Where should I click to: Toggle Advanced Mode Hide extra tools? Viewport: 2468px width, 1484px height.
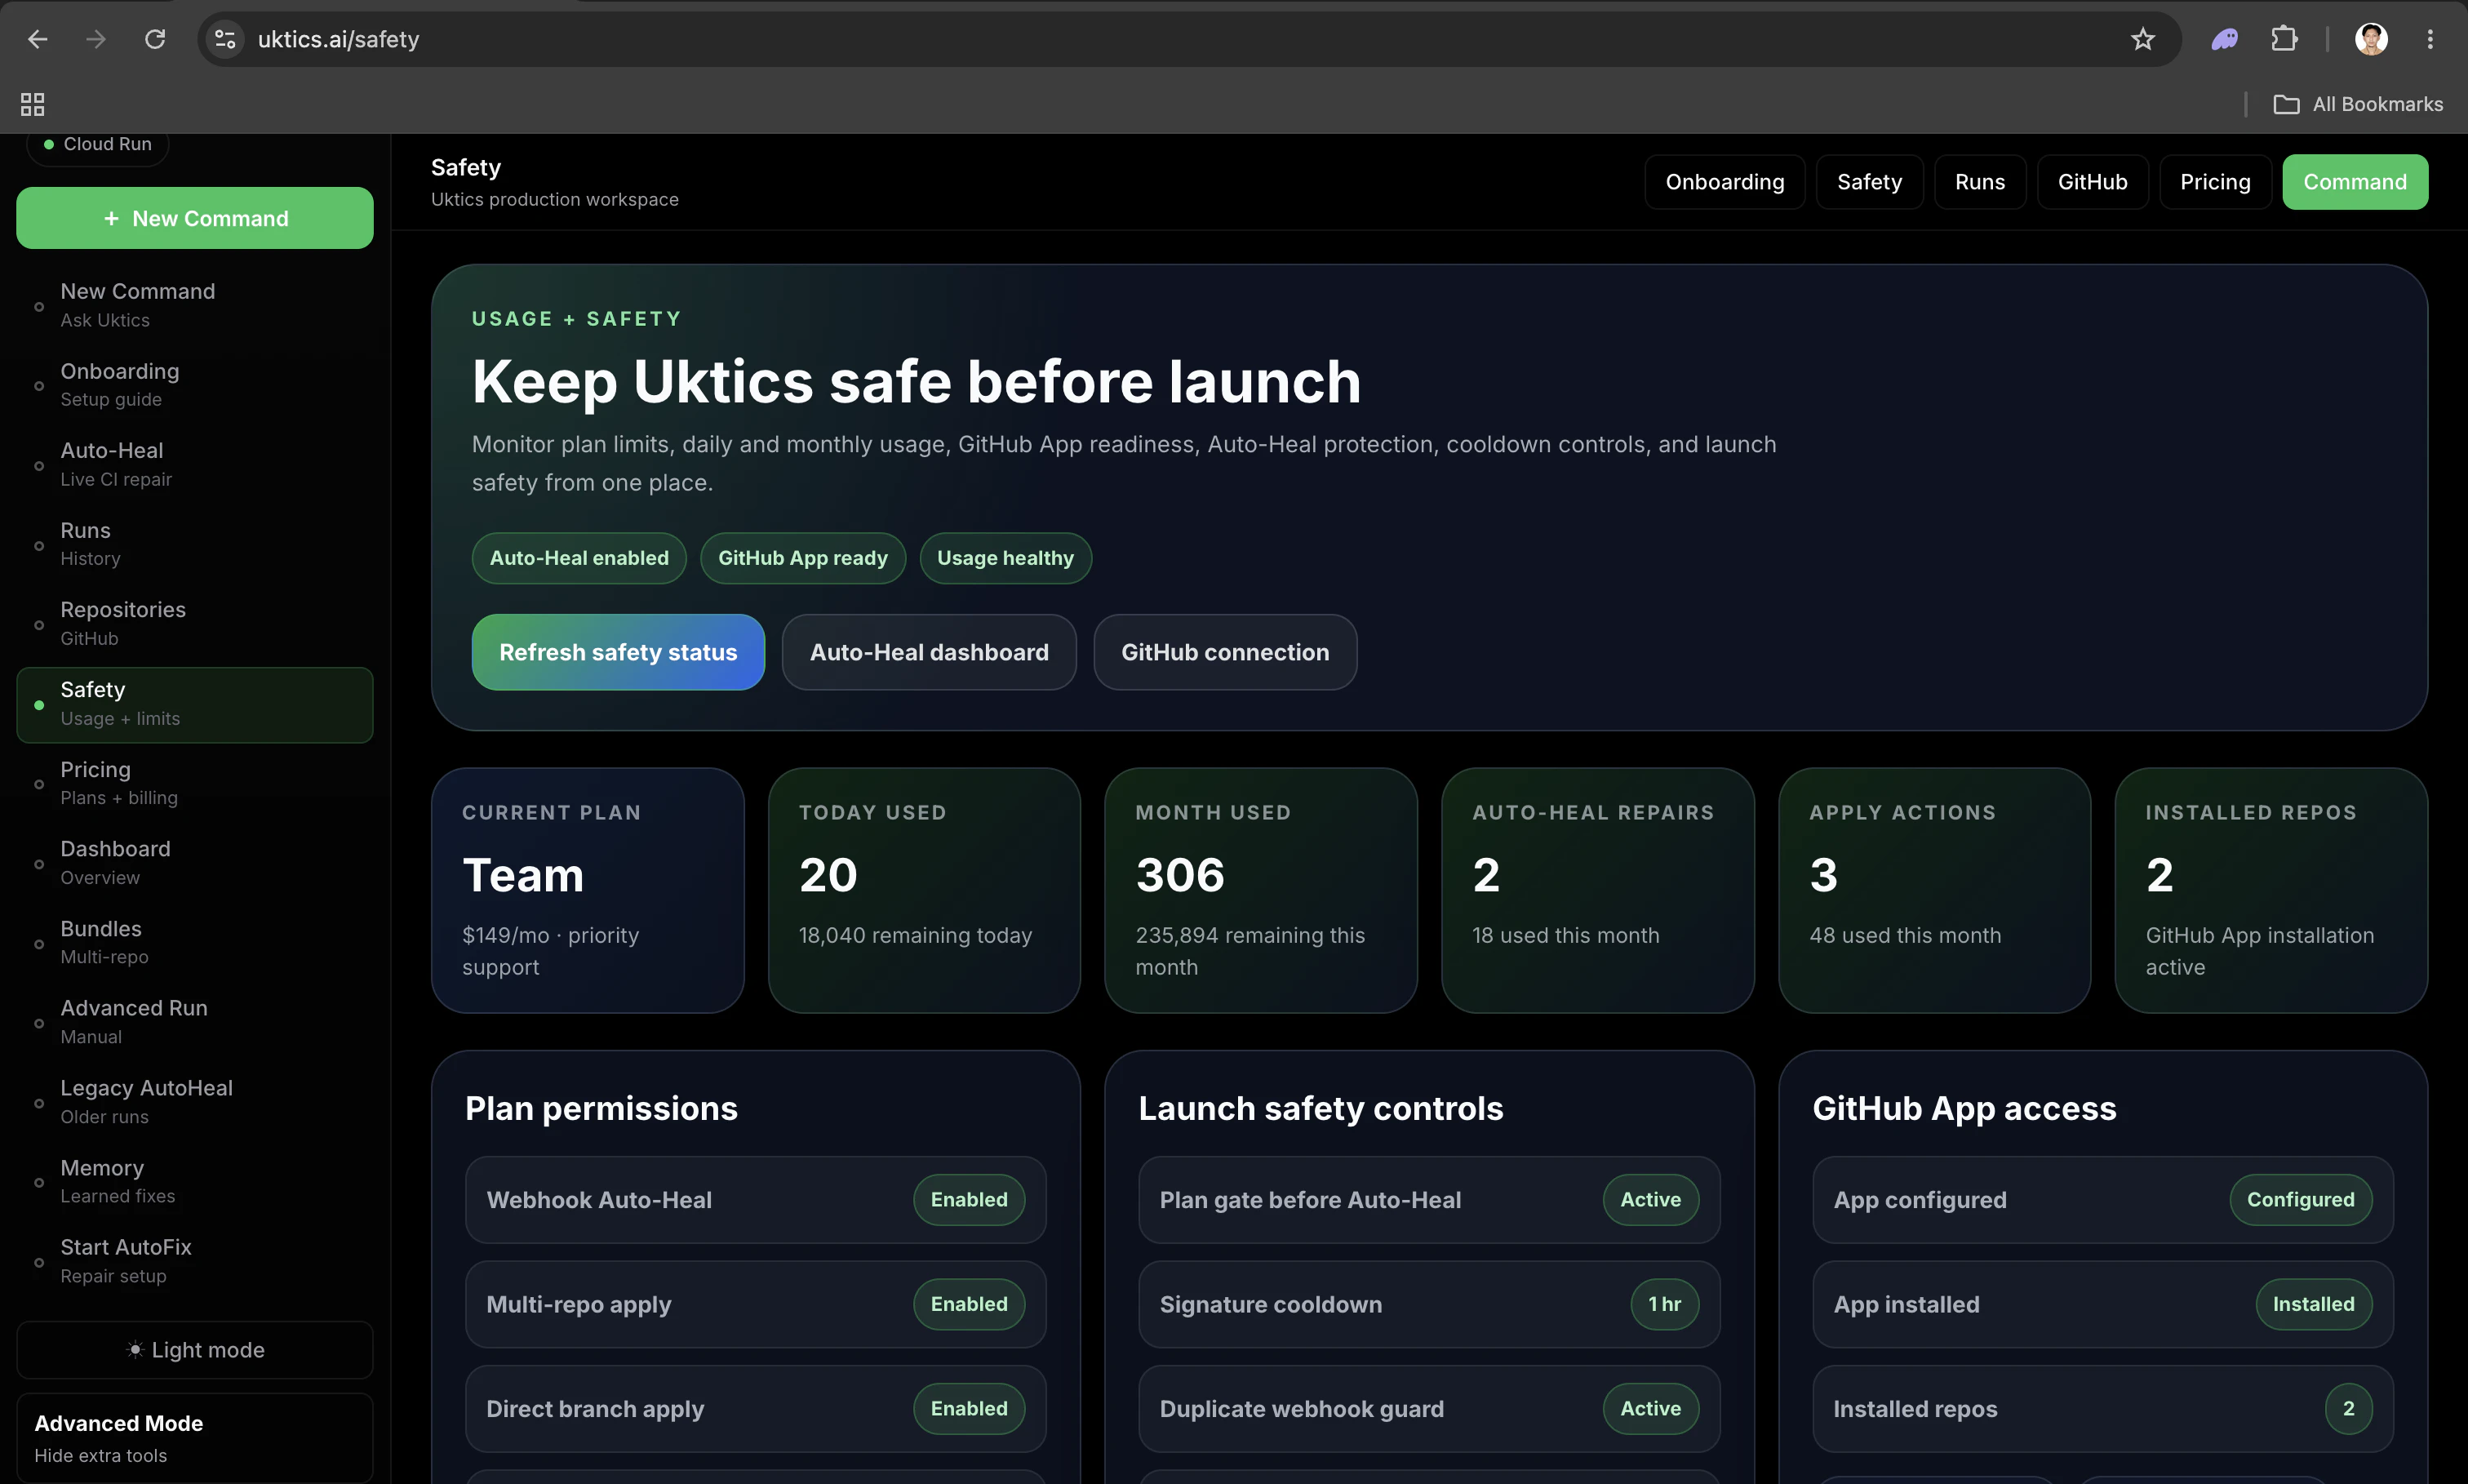pos(195,1438)
